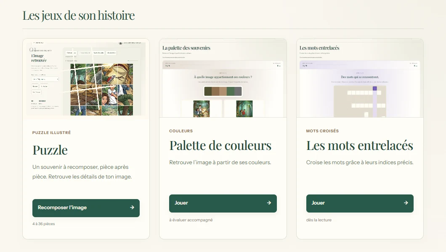Click the "PUZZLE ILLUSTRÉ" category label

pos(51,133)
